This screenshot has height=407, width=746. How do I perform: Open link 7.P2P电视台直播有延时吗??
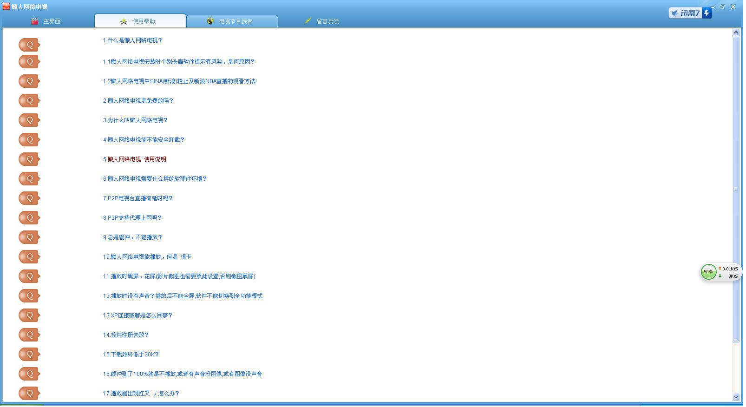pos(138,198)
